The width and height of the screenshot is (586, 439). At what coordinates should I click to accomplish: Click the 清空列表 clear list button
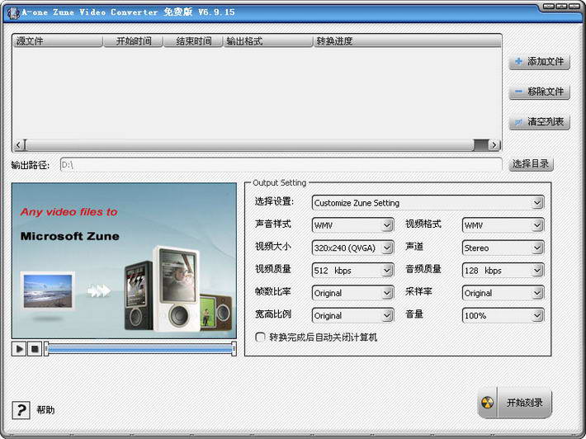[539, 122]
